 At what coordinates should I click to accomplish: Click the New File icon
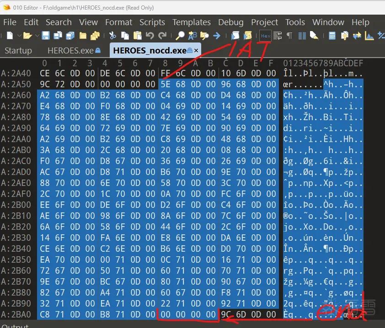[10, 36]
